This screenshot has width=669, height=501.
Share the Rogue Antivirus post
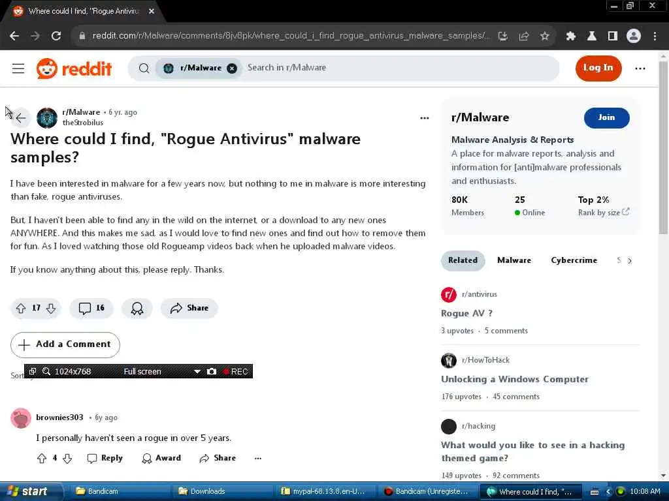[189, 309]
